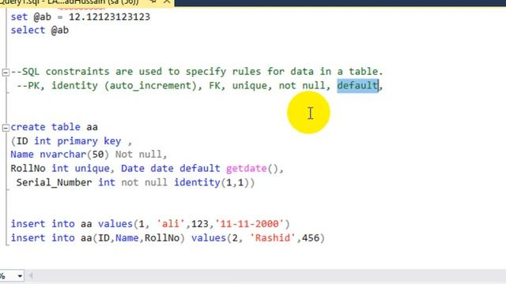Click the Serial_Number column name
506x284 pixels.
tap(55, 183)
